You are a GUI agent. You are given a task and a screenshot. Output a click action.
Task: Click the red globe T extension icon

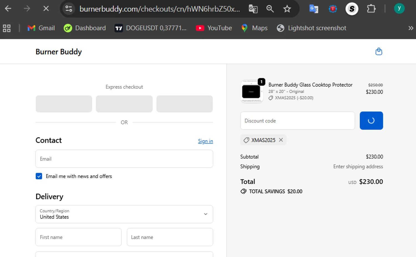point(333,9)
